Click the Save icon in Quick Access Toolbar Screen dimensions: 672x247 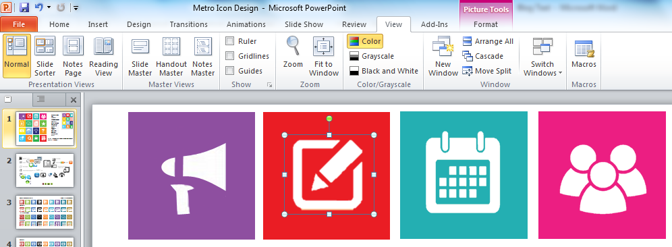24,7
